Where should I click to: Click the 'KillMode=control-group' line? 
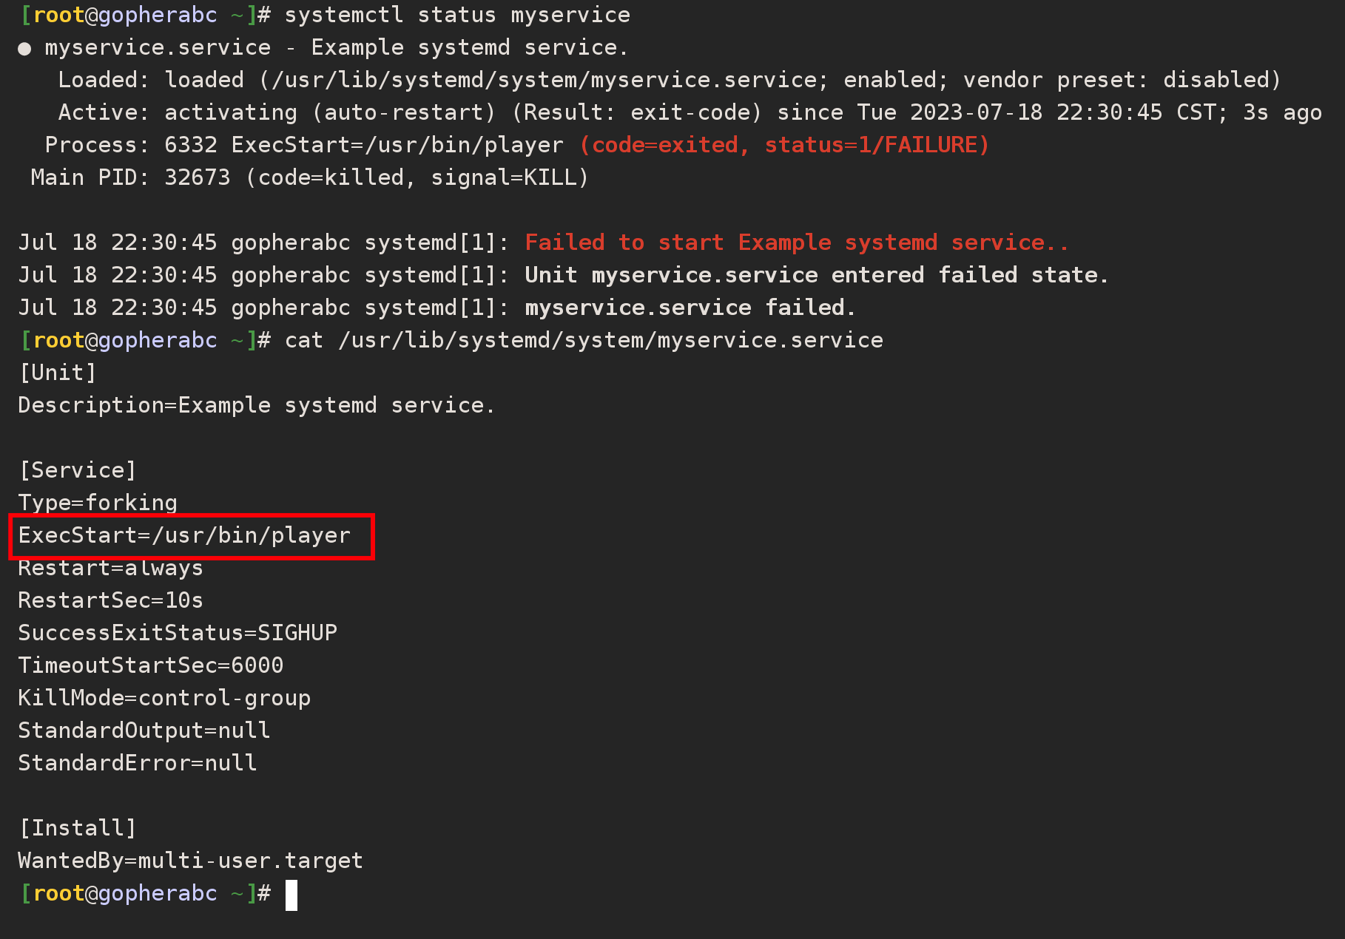click(164, 698)
